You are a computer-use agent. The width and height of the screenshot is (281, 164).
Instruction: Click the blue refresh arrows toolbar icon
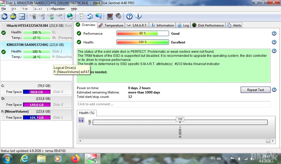point(4,16)
